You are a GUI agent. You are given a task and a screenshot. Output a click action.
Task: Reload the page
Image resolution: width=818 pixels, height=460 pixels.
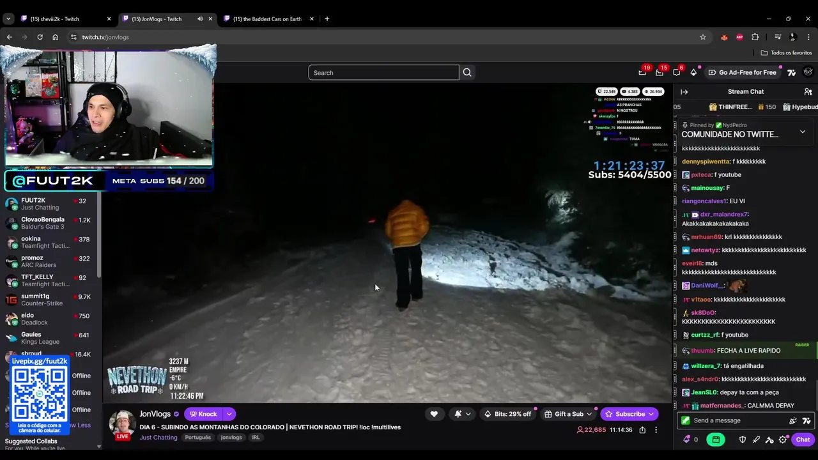coord(40,37)
